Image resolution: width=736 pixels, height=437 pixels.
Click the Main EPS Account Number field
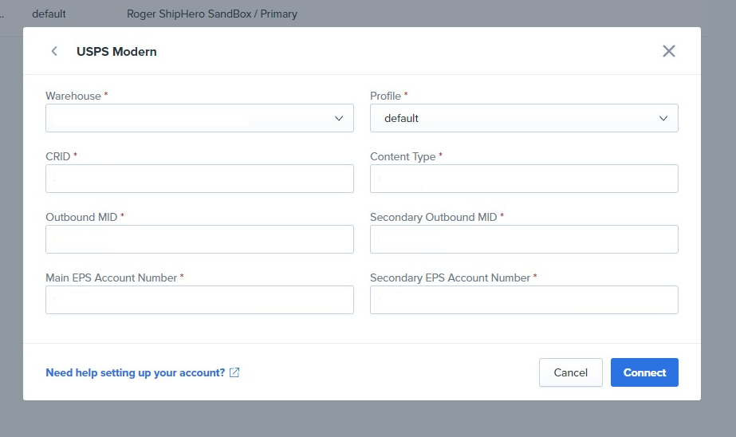click(199, 300)
